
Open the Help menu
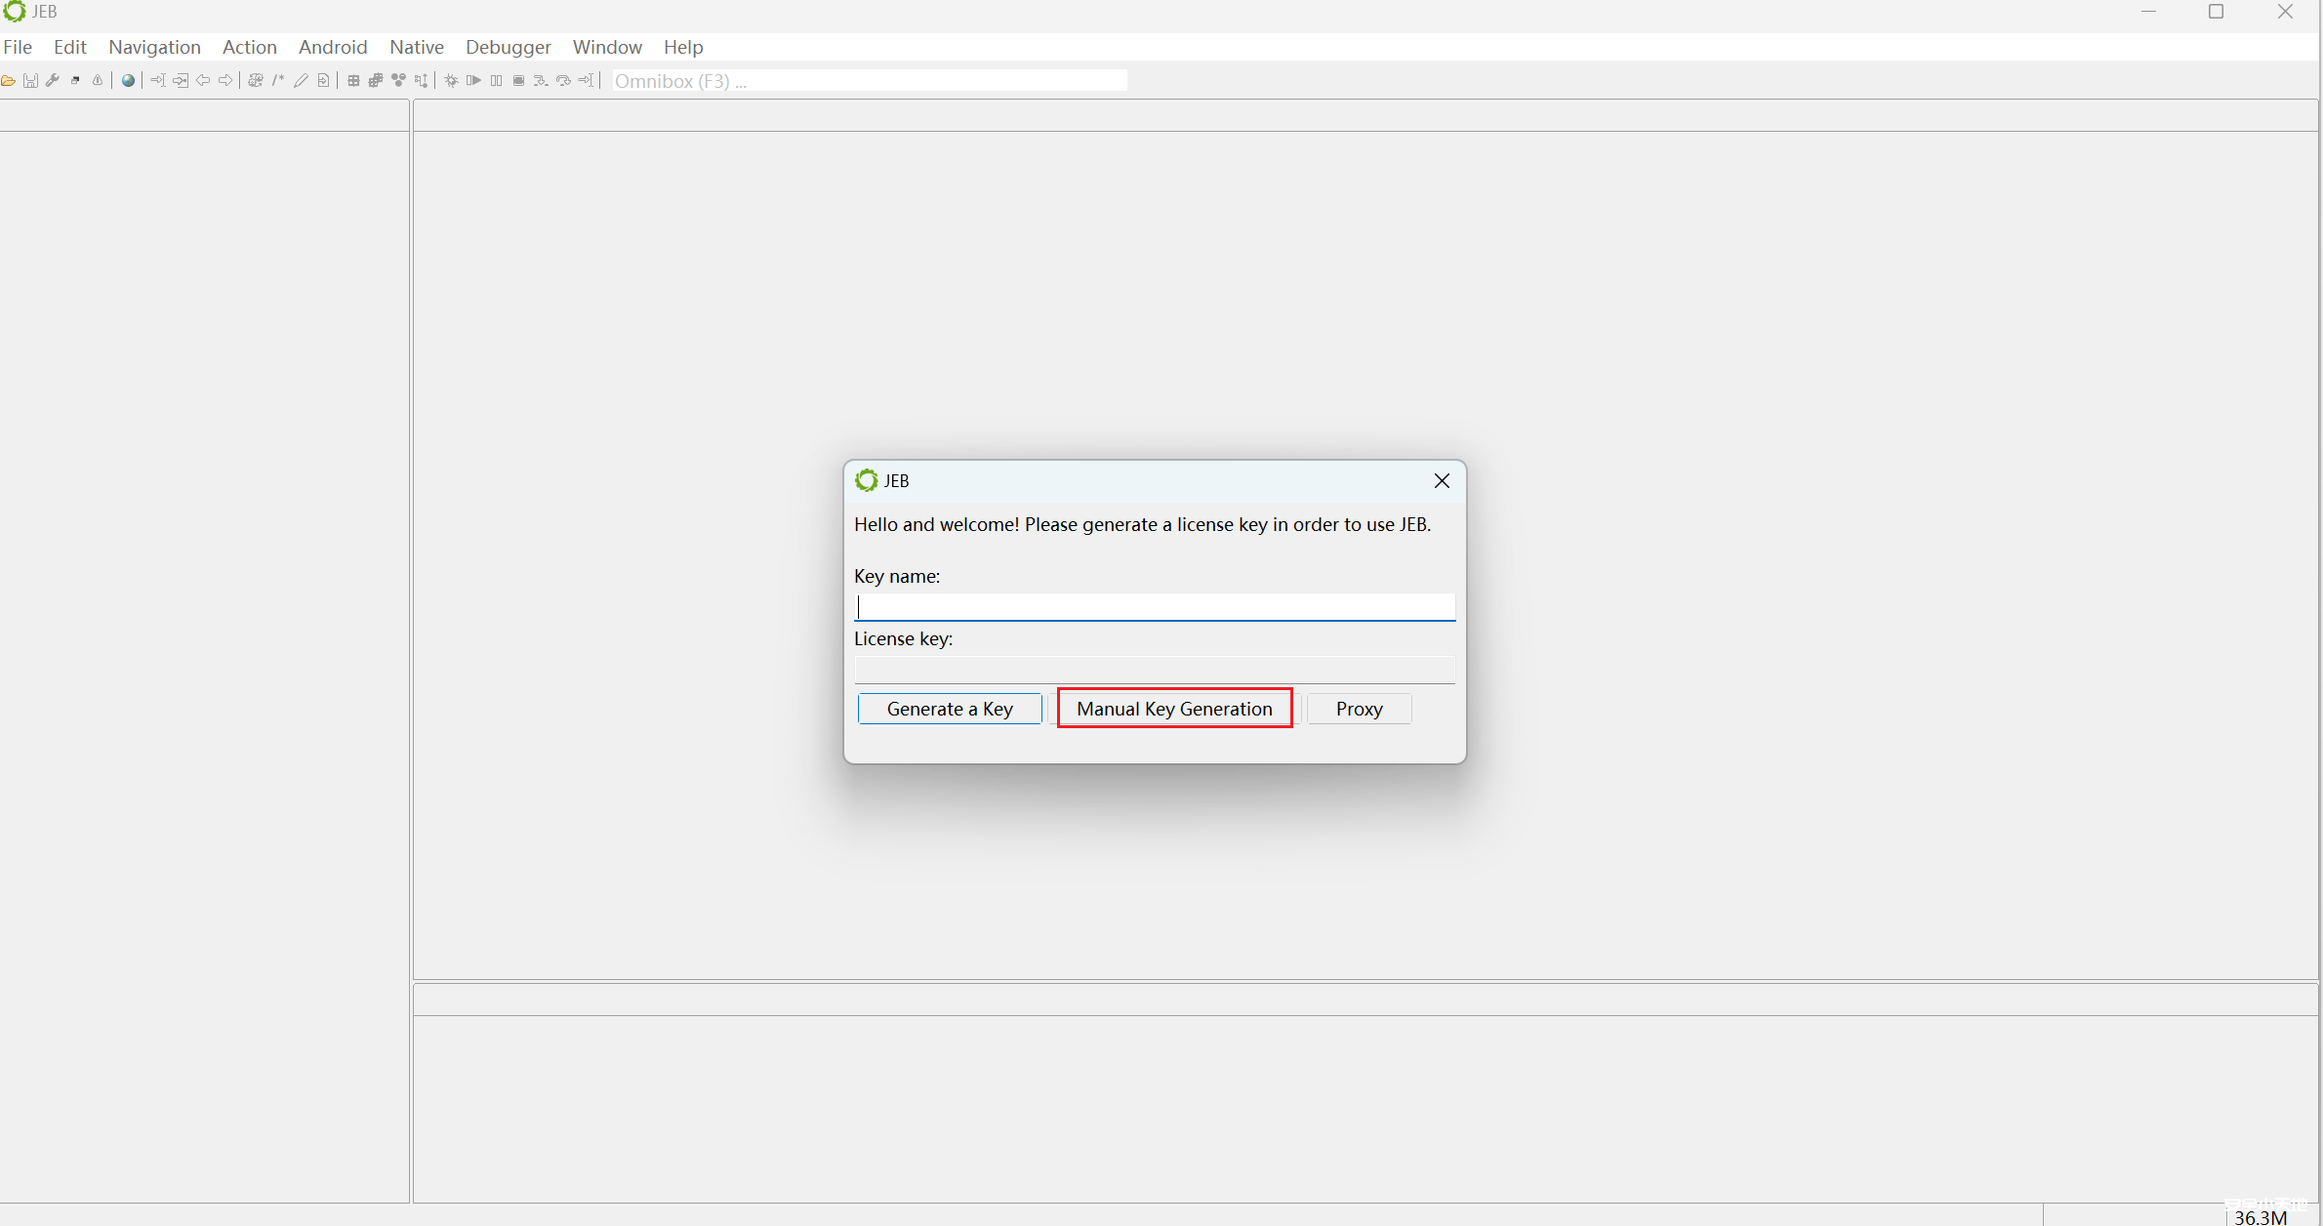682,47
